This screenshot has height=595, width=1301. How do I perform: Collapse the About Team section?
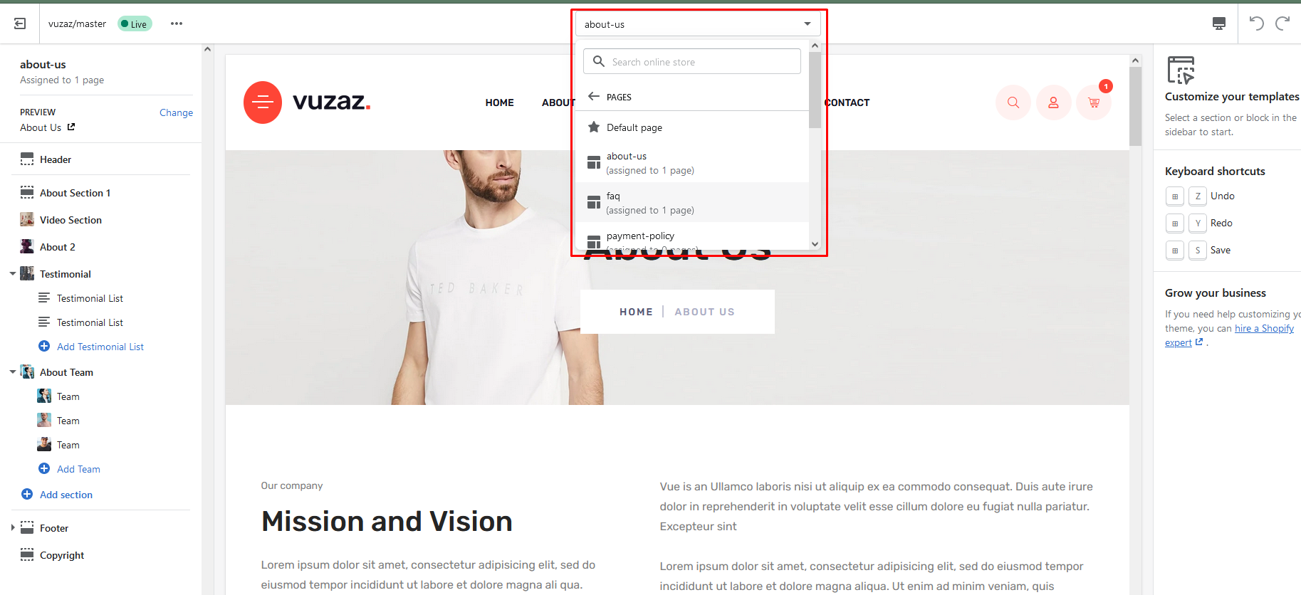pos(13,372)
